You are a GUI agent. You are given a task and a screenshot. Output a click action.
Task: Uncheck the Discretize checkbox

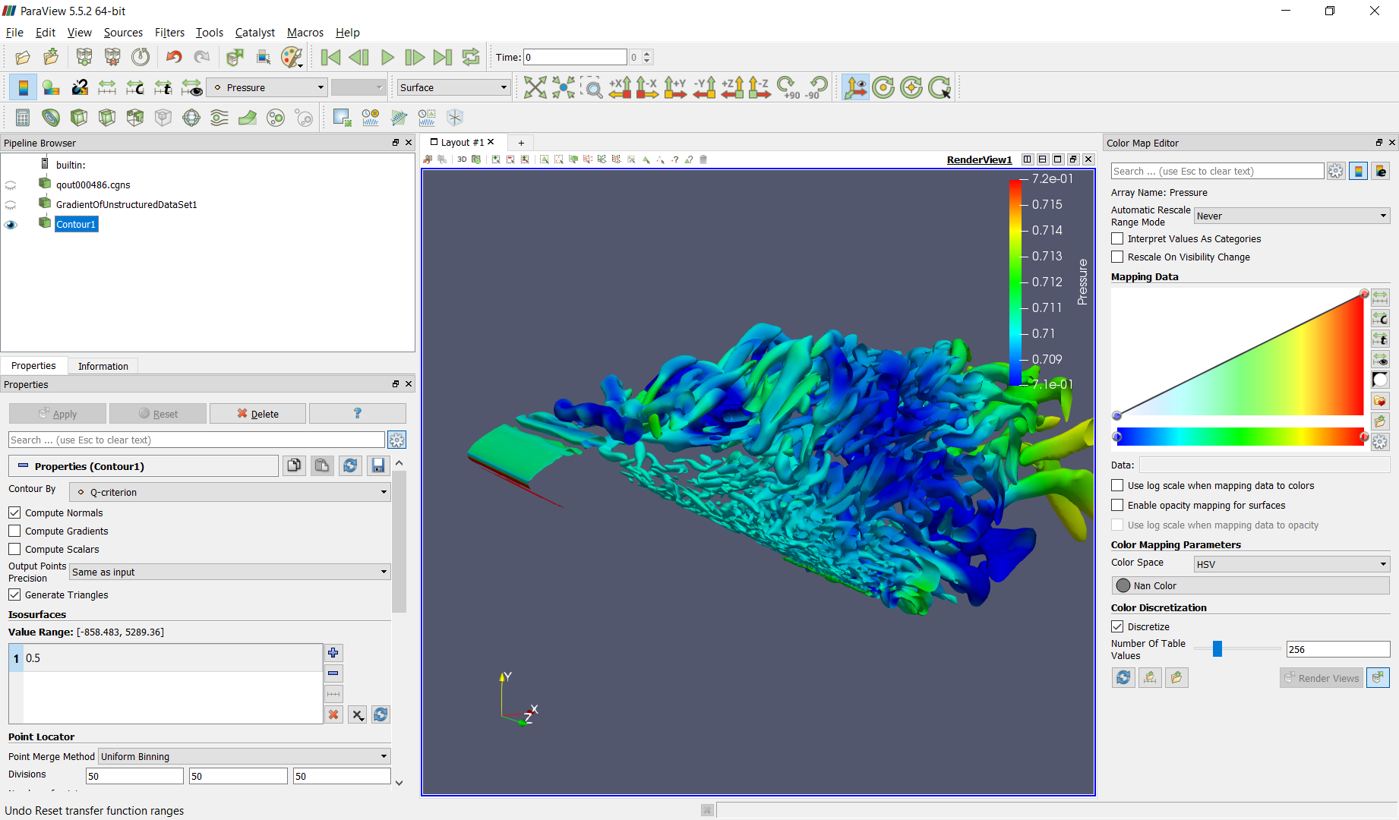pyautogui.click(x=1117, y=626)
